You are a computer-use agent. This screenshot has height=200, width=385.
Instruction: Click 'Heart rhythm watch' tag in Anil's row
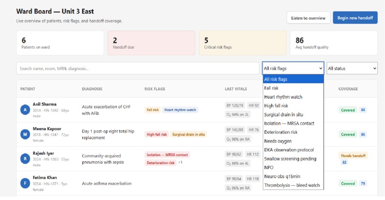coord(180,110)
